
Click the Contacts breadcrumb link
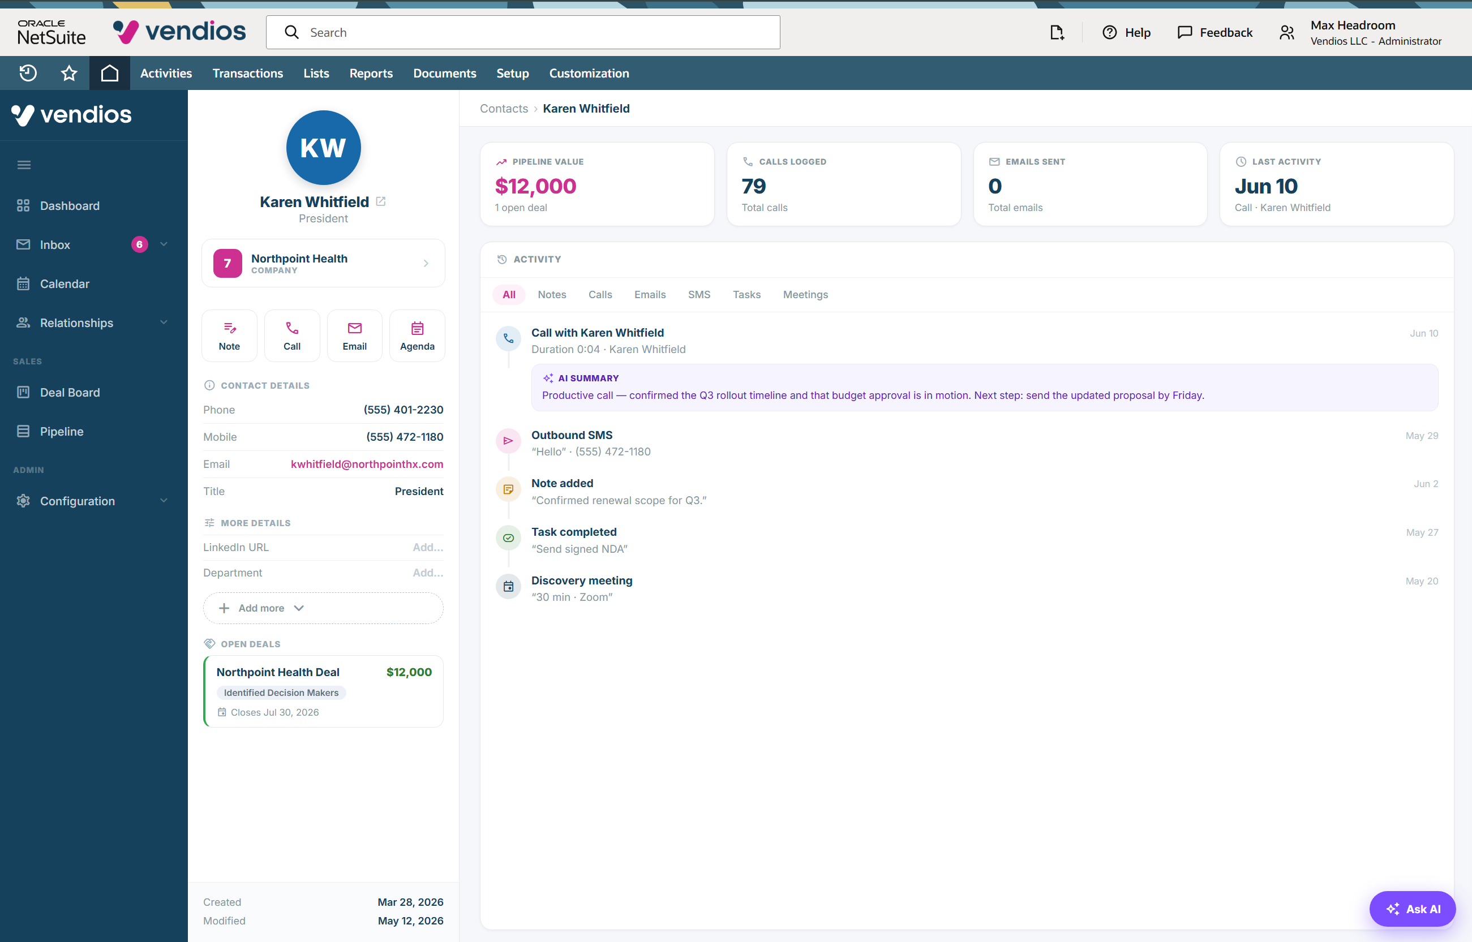[504, 108]
